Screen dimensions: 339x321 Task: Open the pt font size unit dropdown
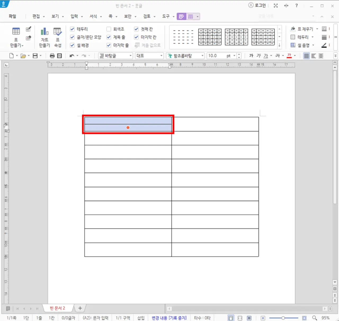pos(234,56)
